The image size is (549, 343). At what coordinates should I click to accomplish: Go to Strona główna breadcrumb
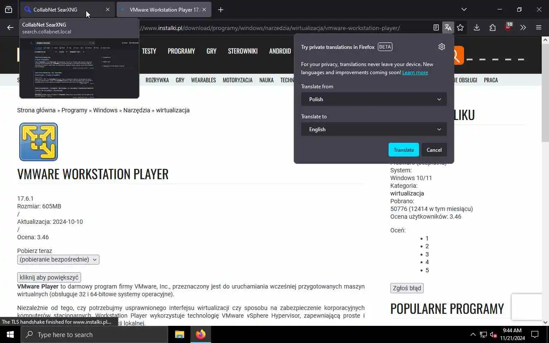(36, 110)
